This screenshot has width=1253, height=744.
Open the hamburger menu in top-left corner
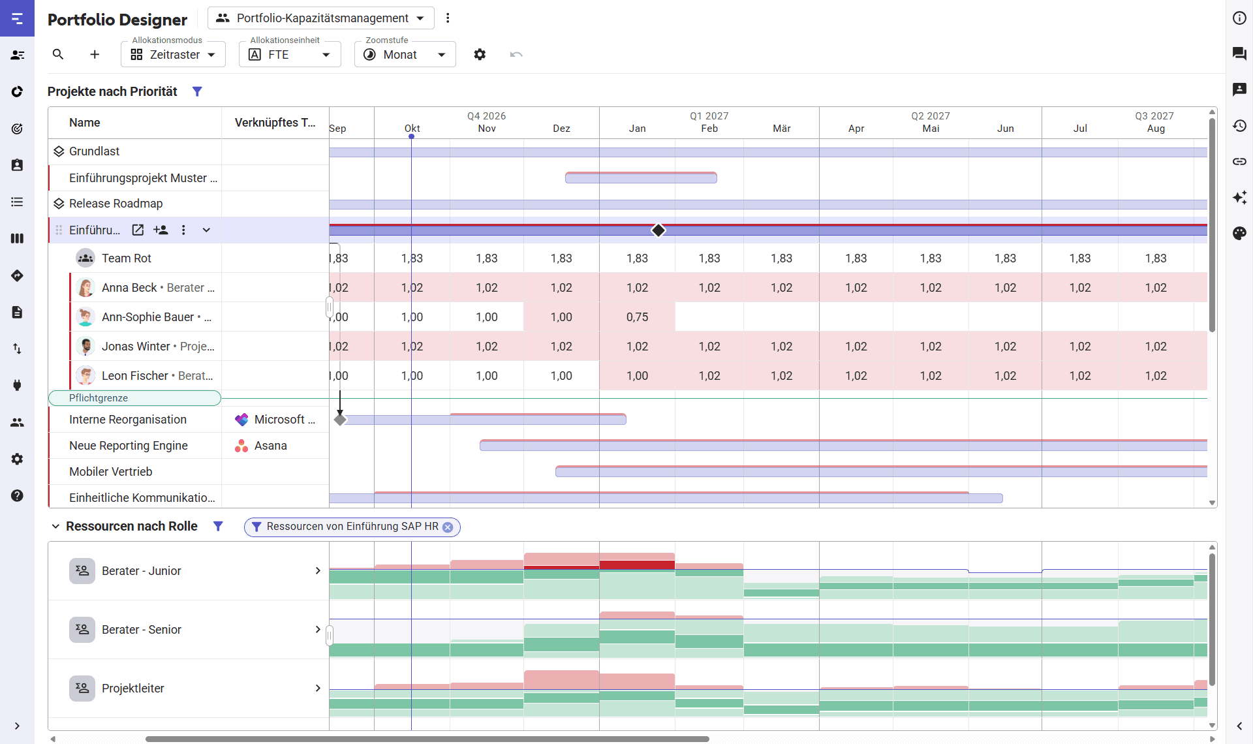coord(17,18)
